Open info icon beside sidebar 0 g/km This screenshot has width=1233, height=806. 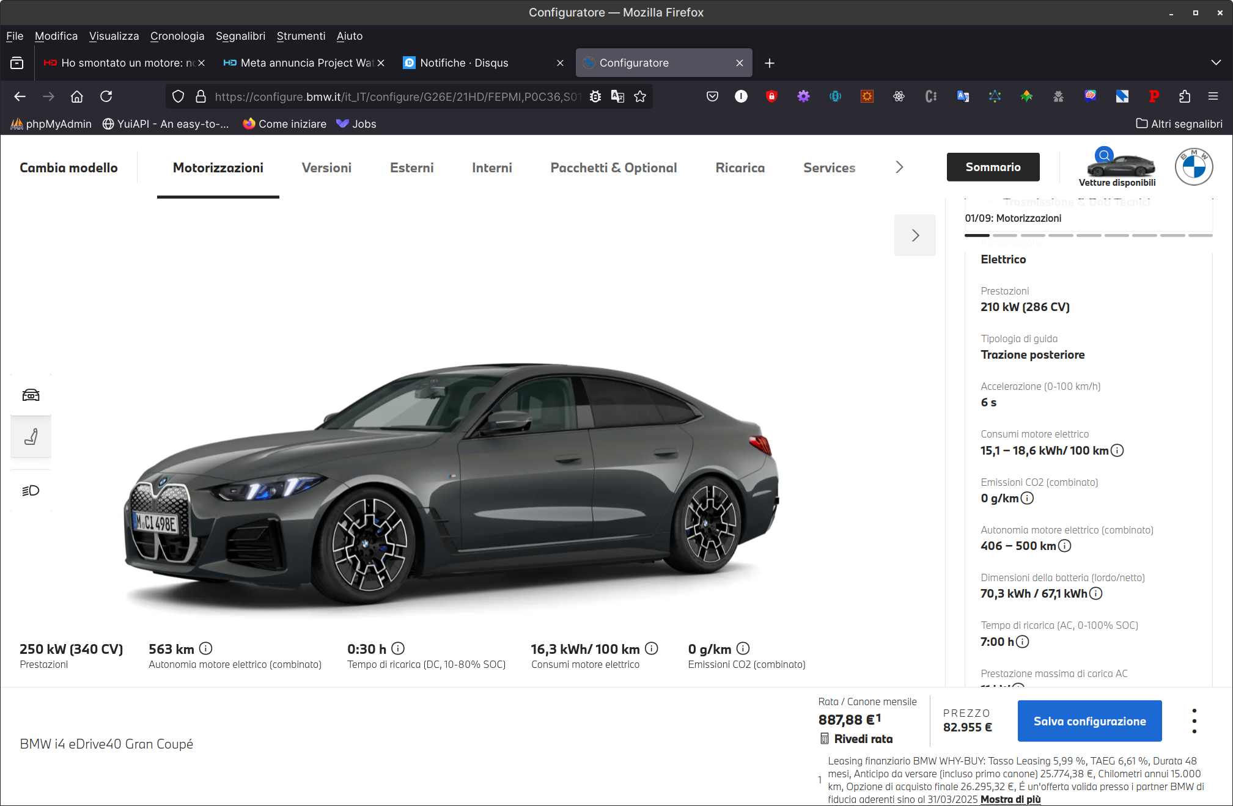click(1028, 498)
